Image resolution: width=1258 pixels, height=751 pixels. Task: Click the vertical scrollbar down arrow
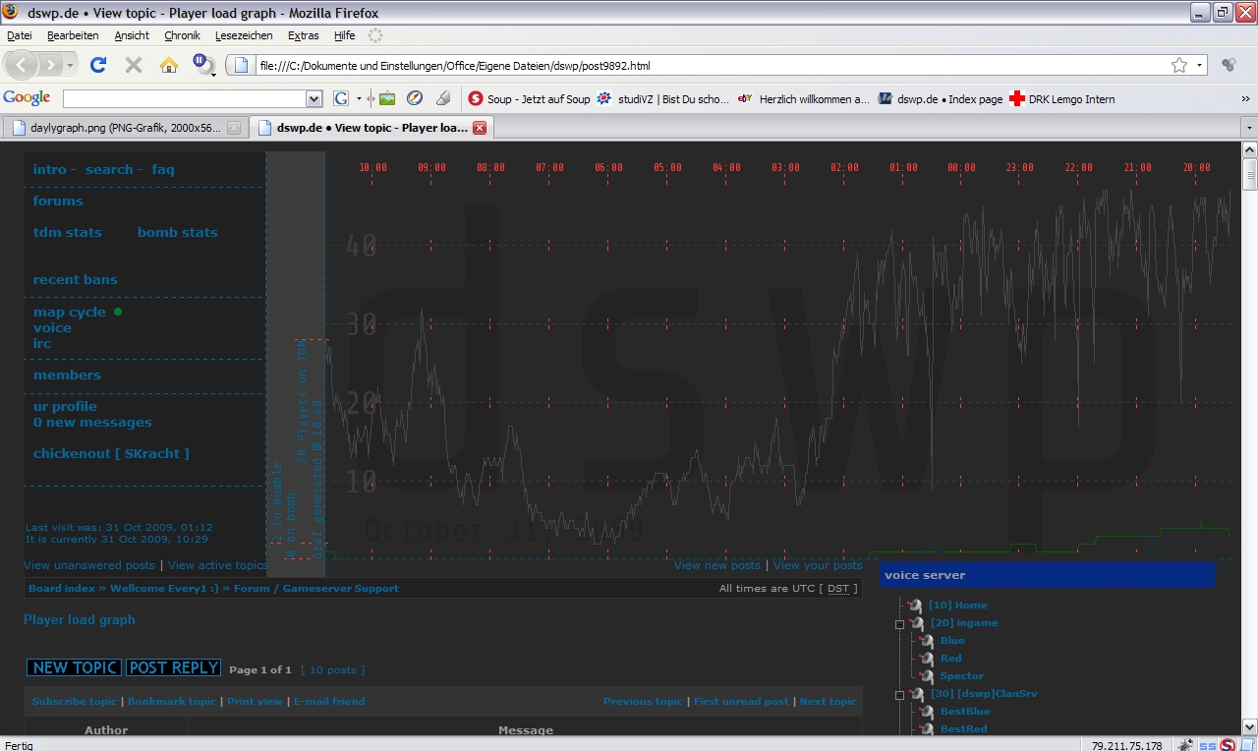[1249, 726]
